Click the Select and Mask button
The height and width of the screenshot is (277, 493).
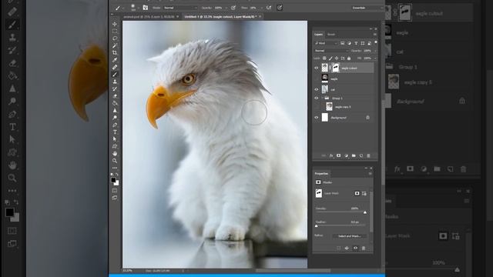pyautogui.click(x=349, y=236)
